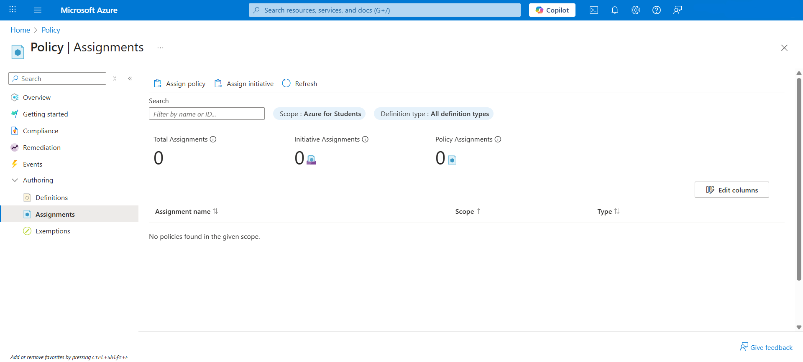Open the ellipsis more options next to title
This screenshot has height=362, width=803.
[160, 48]
